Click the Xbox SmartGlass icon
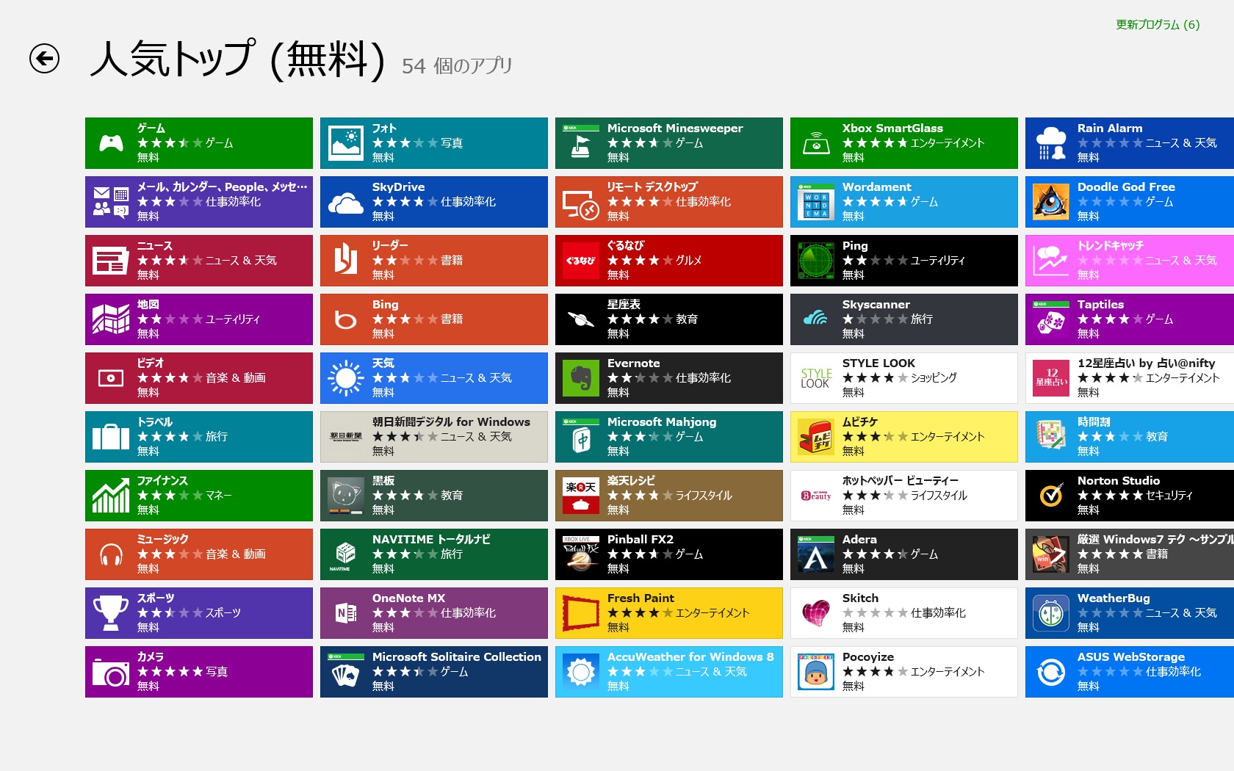This screenshot has height=771, width=1234. pyautogui.click(x=816, y=143)
